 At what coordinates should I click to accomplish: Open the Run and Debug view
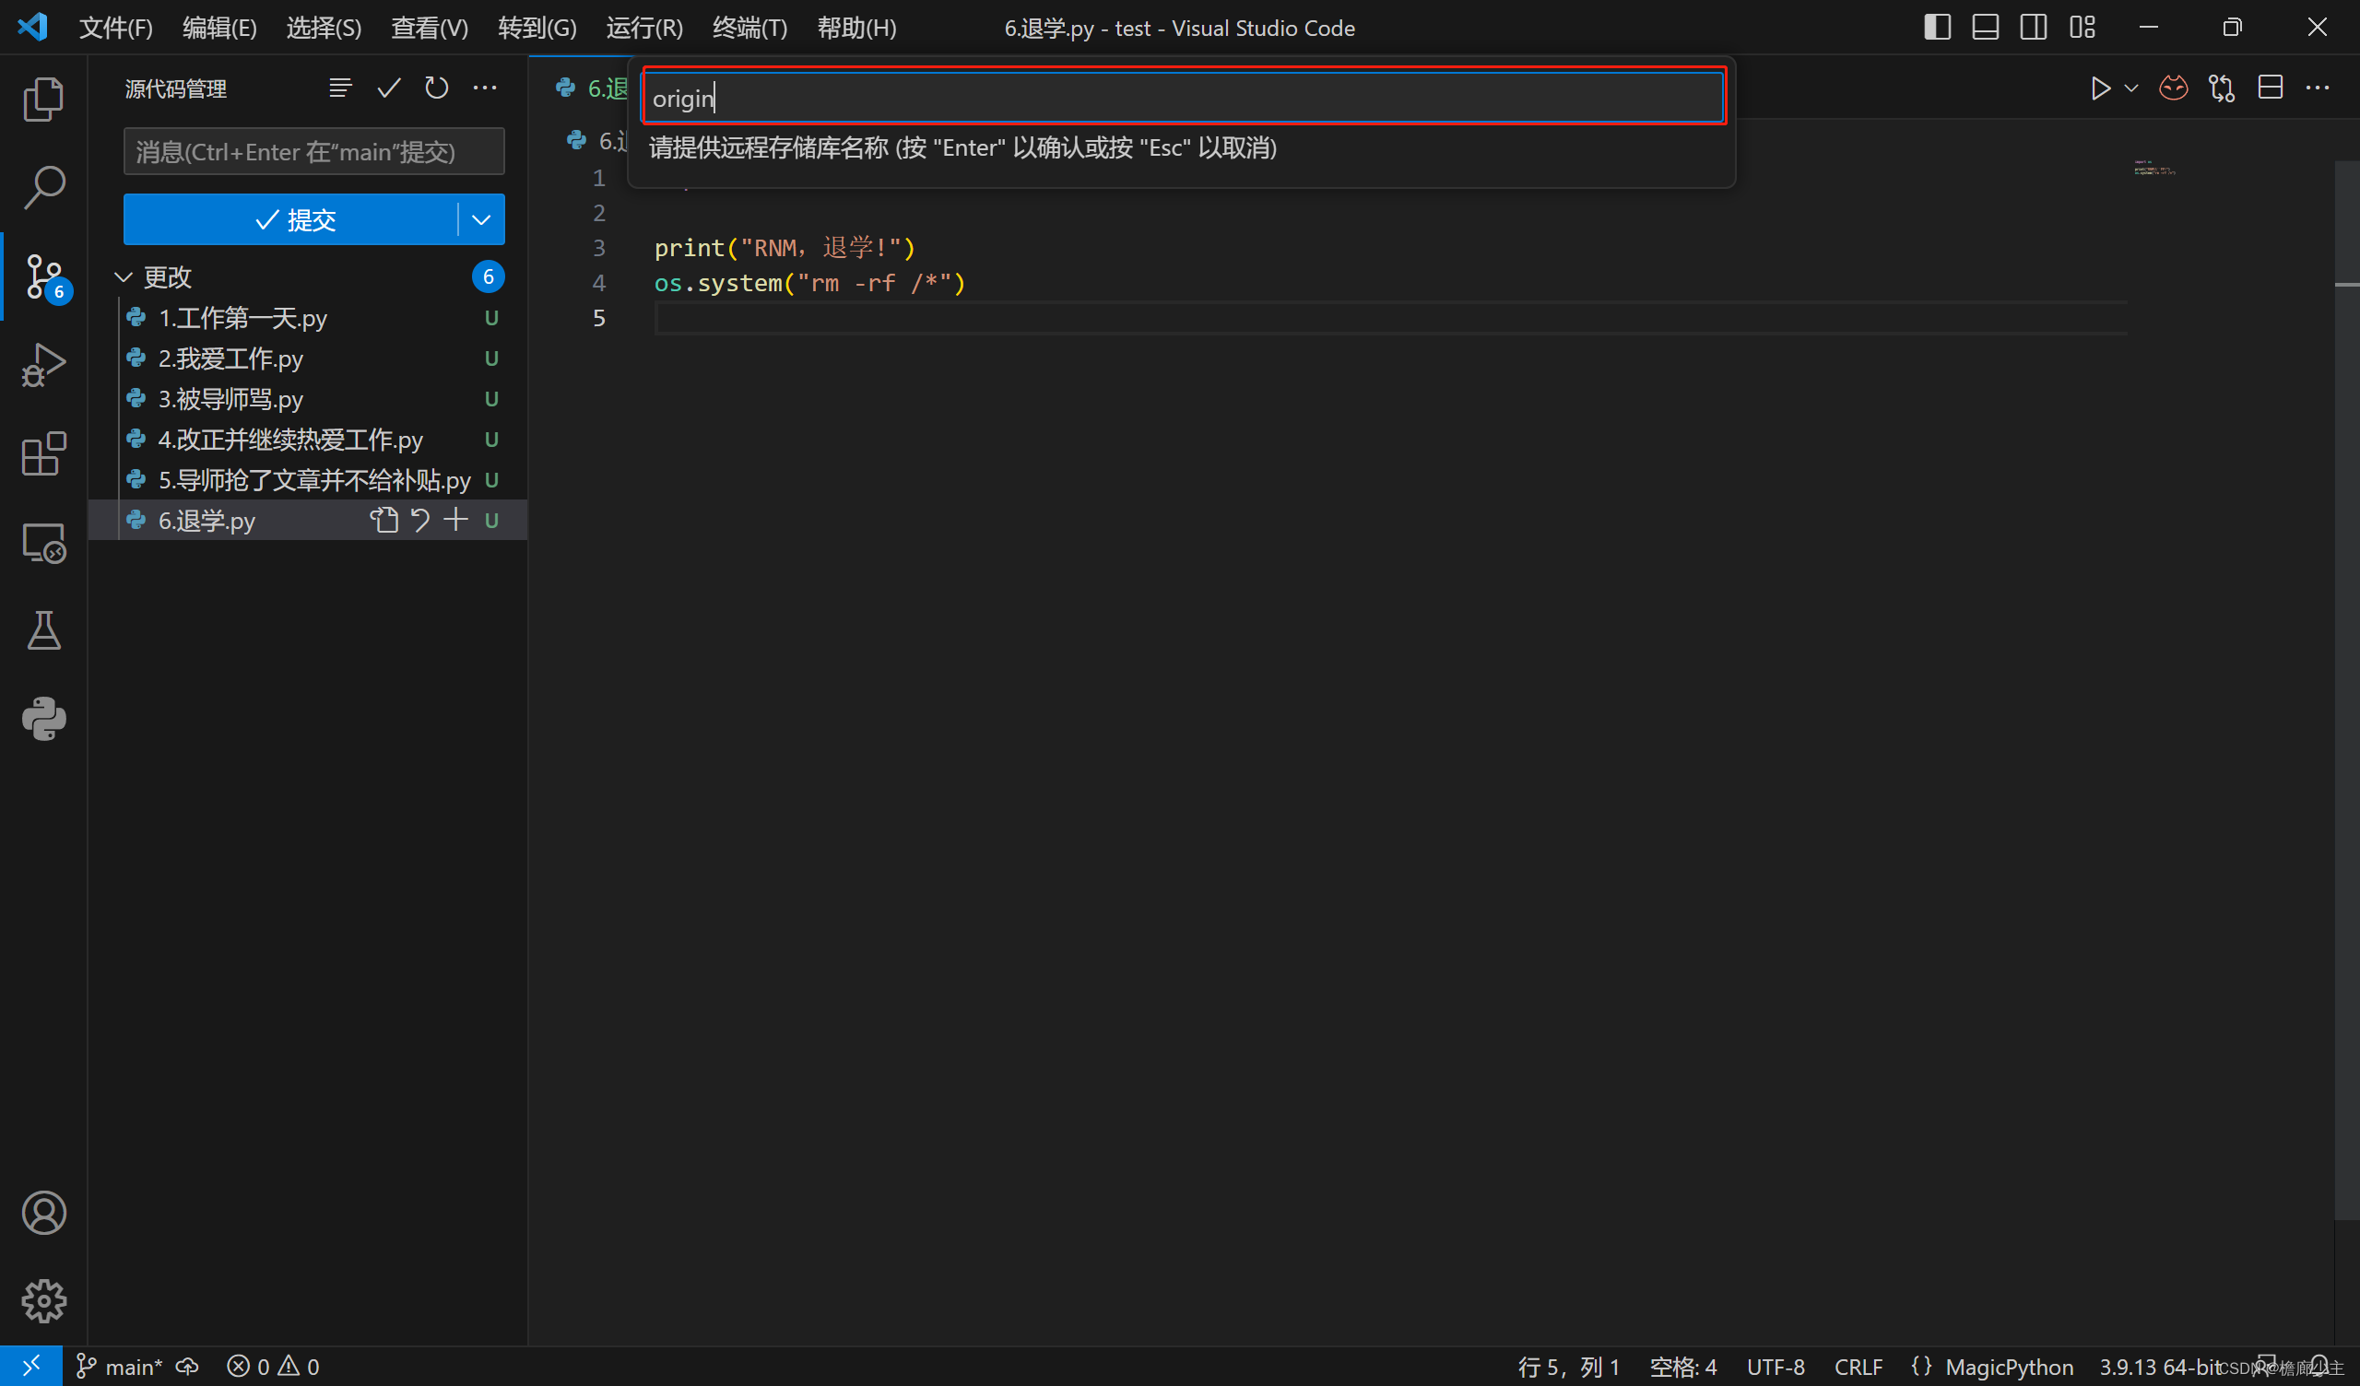tap(43, 365)
